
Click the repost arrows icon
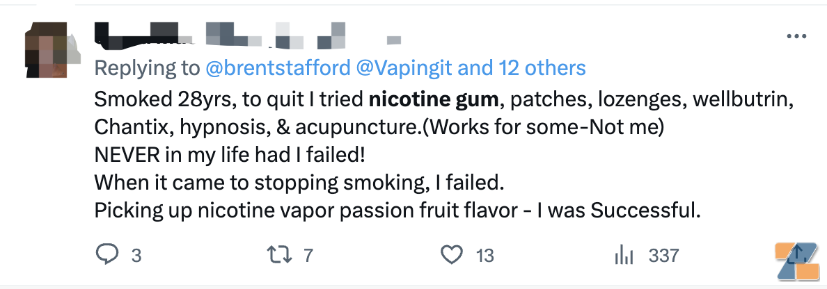click(279, 255)
